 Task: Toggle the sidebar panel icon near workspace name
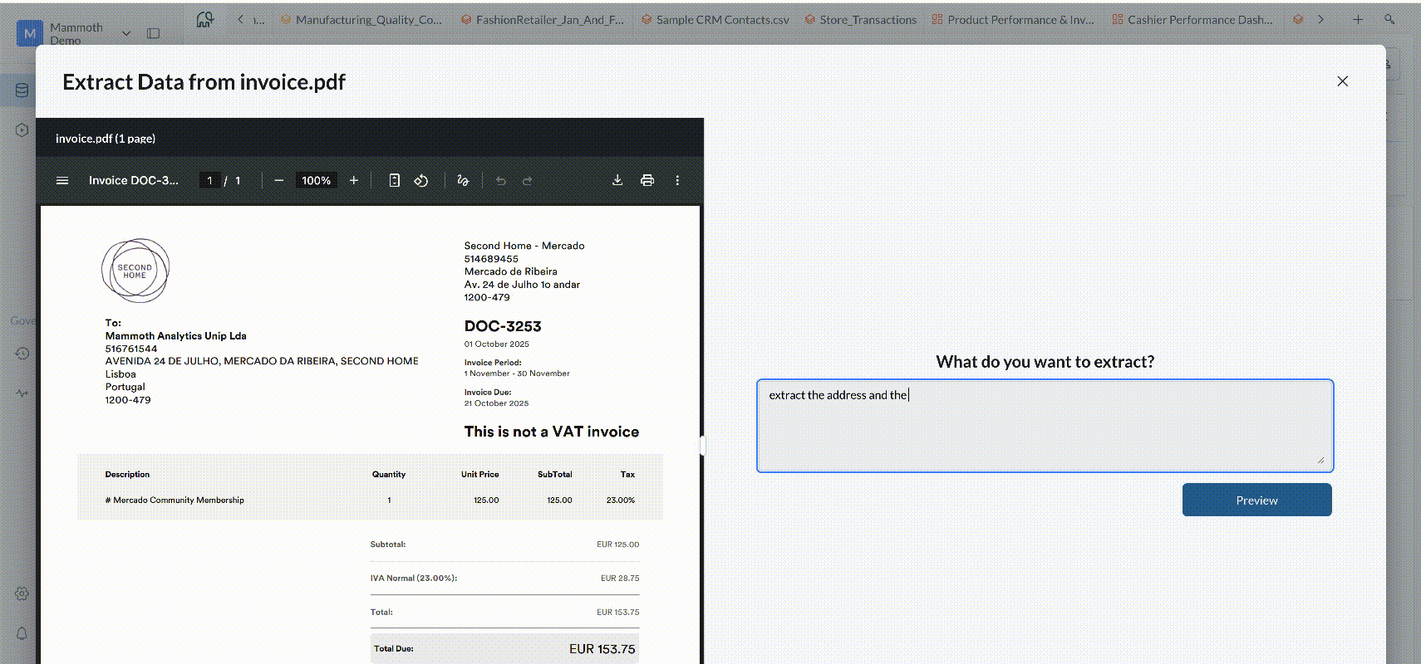pyautogui.click(x=154, y=33)
